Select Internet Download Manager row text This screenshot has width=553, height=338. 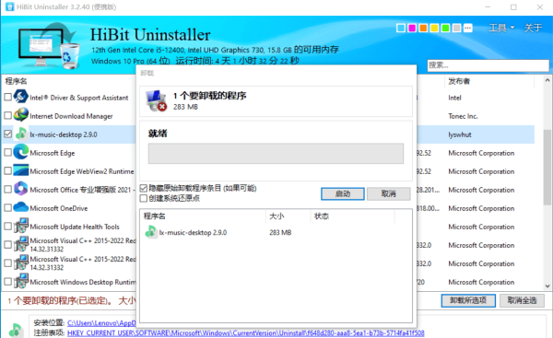point(71,116)
